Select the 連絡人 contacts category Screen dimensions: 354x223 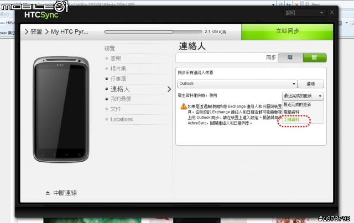coord(120,89)
